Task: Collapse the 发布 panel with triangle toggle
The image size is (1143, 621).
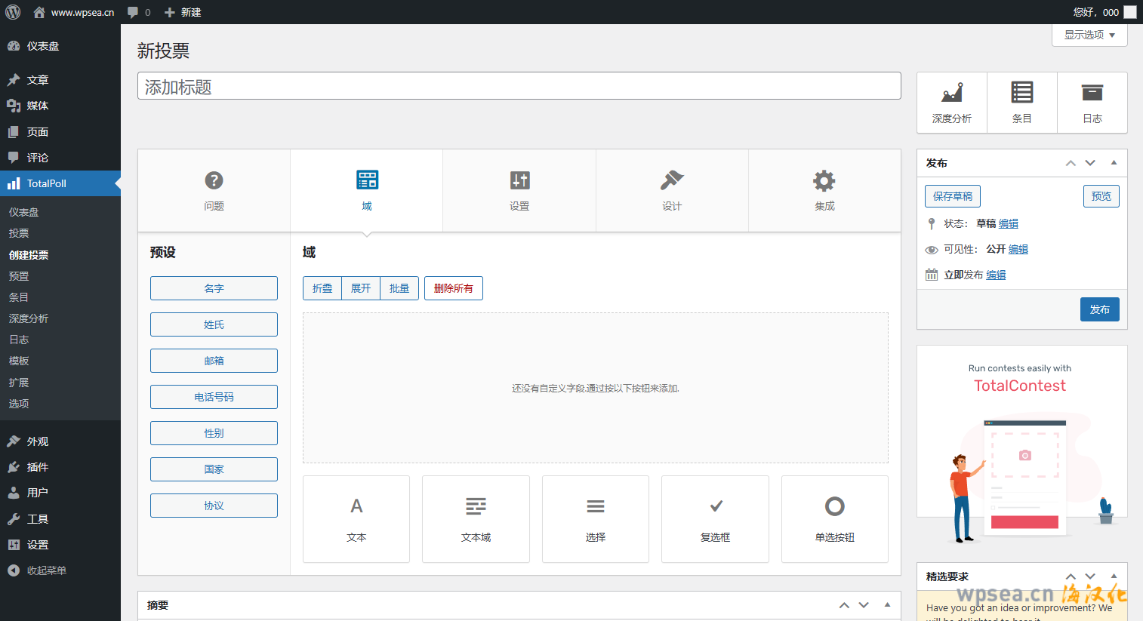Action: (x=1114, y=163)
